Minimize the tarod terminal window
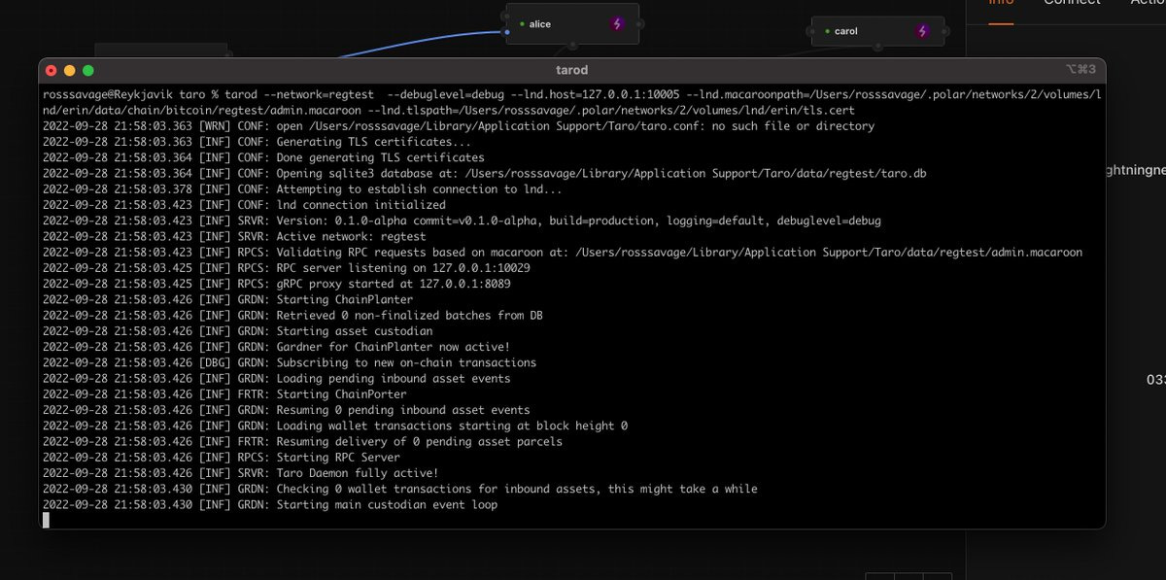This screenshot has height=580, width=1166. (x=69, y=70)
